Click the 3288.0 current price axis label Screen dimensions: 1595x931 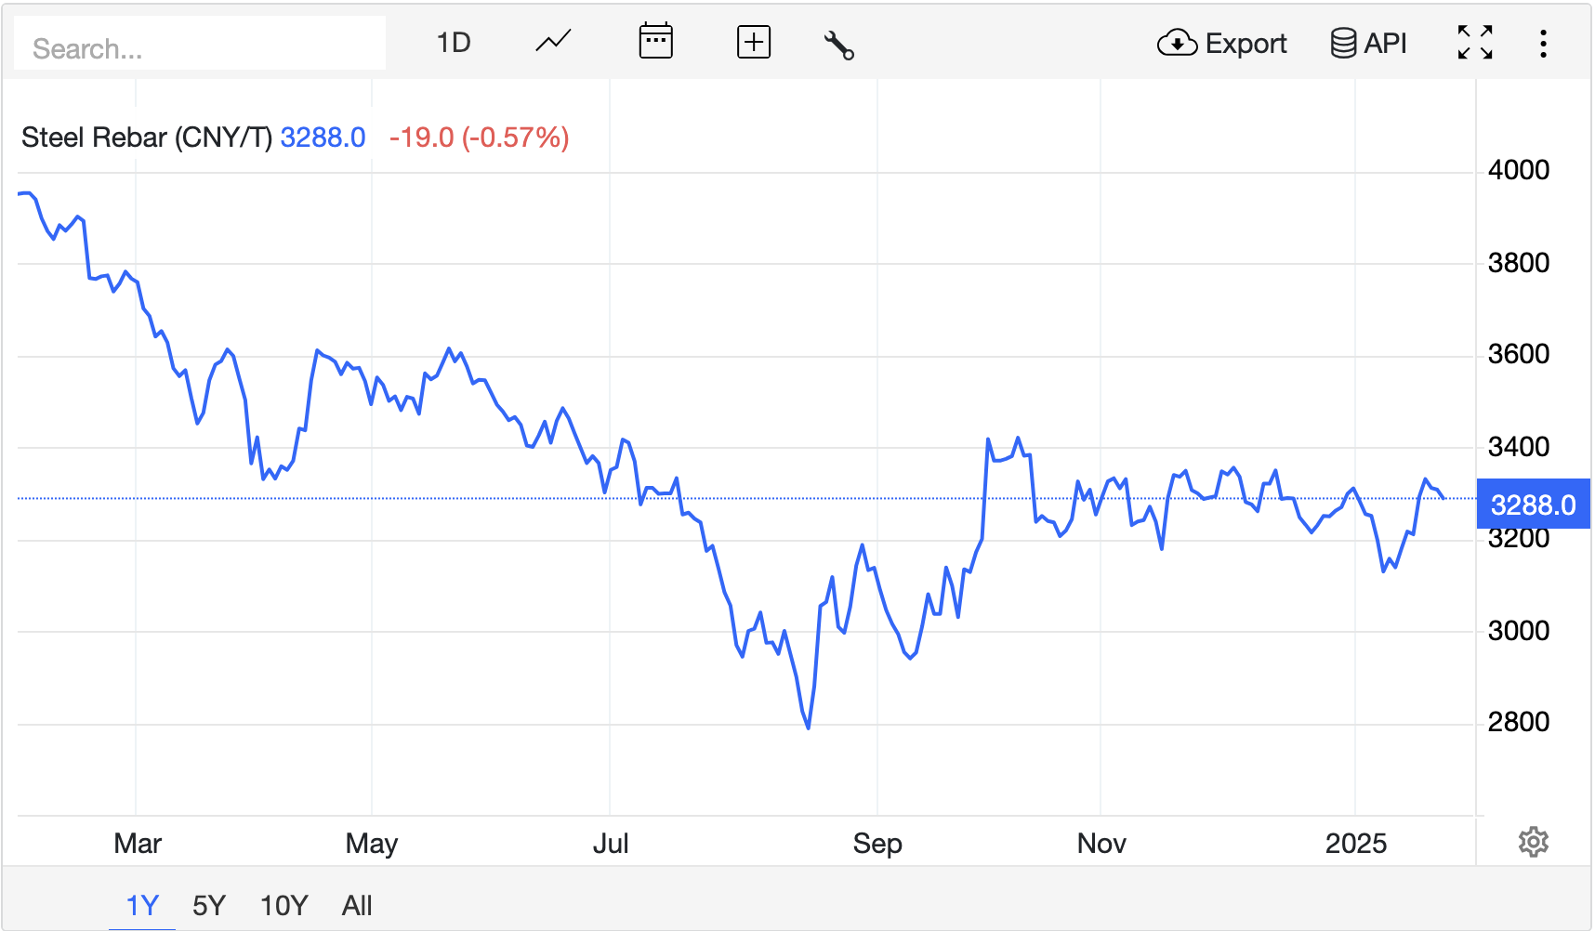[x=1533, y=505]
